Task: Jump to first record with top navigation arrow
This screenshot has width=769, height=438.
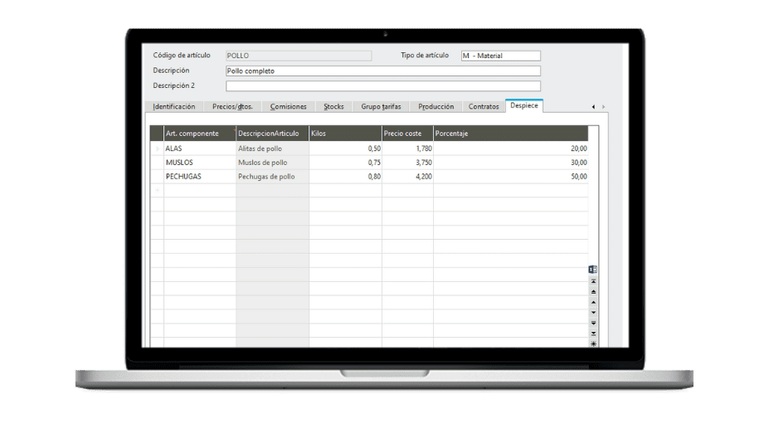Action: (x=593, y=281)
